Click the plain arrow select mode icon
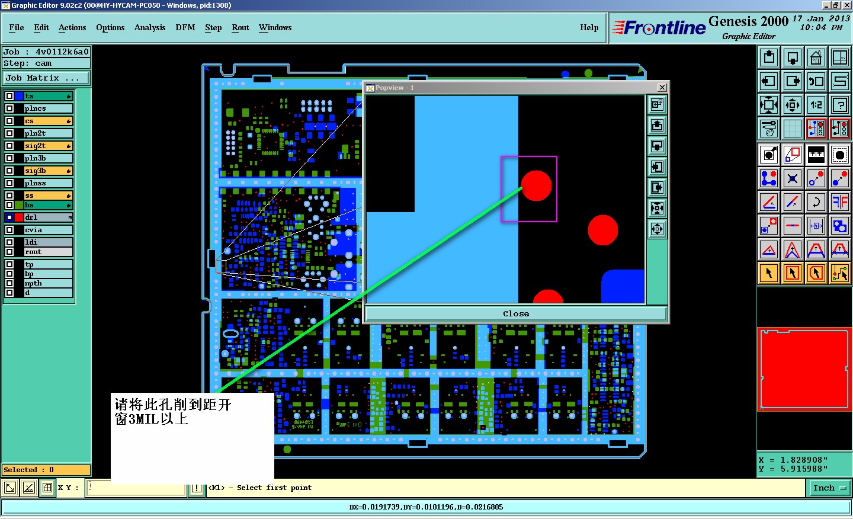 [x=769, y=273]
